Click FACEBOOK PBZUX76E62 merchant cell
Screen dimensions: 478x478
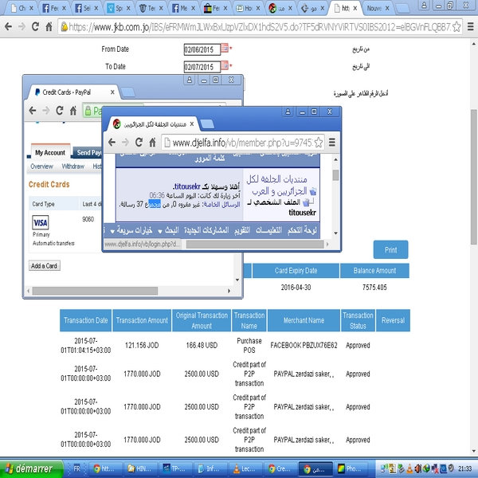pos(304,346)
